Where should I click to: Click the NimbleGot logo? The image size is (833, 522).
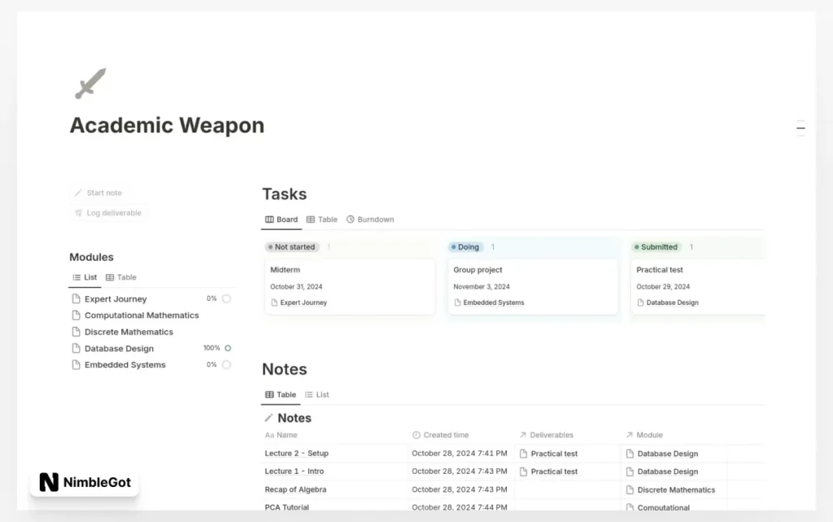85,482
